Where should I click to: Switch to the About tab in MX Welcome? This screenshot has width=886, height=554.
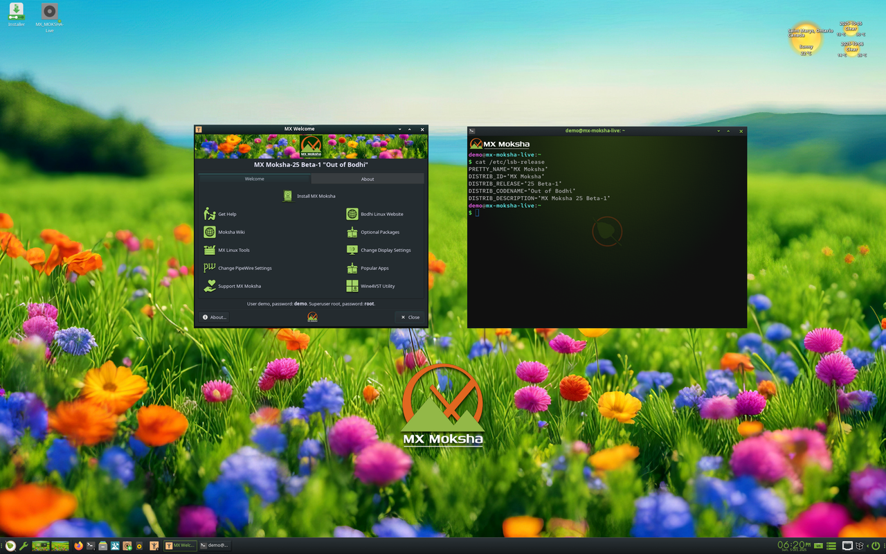[367, 179]
